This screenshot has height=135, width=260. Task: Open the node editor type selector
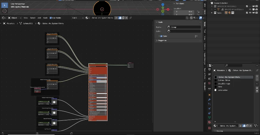(4, 18)
